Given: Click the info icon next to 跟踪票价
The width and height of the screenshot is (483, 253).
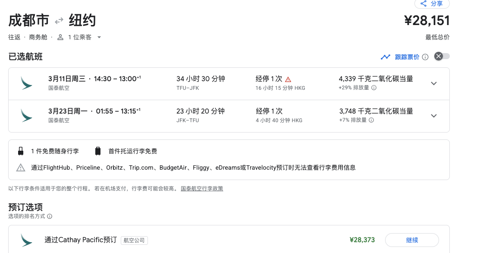Looking at the screenshot, I should (425, 57).
